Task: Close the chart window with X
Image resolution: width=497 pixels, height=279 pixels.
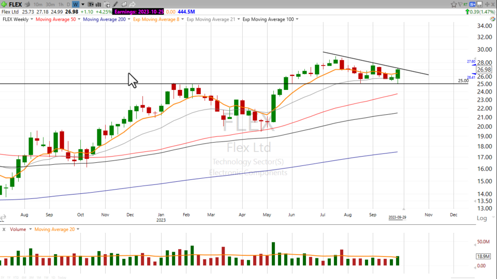Action: pyautogui.click(x=494, y=5)
